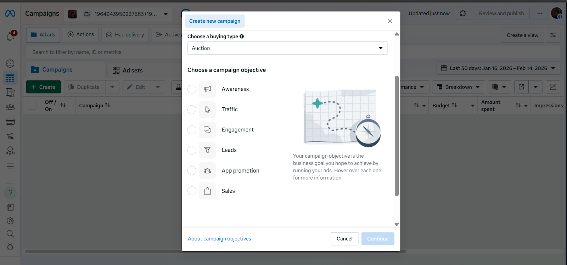Click the refresh data icon
This screenshot has width=567, height=265.
(x=463, y=13)
